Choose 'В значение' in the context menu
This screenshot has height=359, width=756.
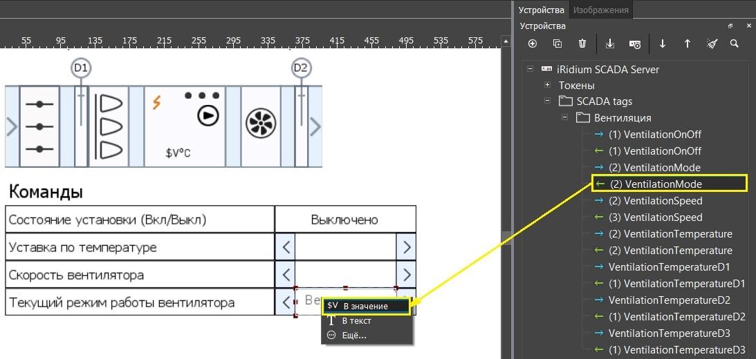coord(366,306)
